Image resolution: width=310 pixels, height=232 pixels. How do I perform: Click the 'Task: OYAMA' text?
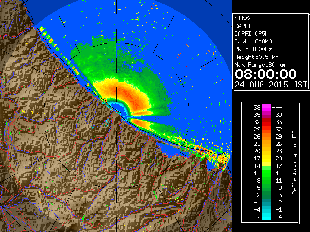pyautogui.click(x=253, y=42)
